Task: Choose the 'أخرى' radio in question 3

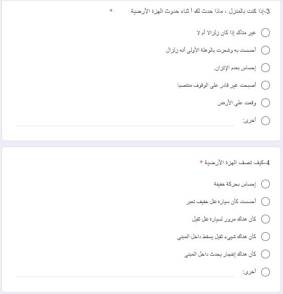Action: pyautogui.click(x=266, y=121)
